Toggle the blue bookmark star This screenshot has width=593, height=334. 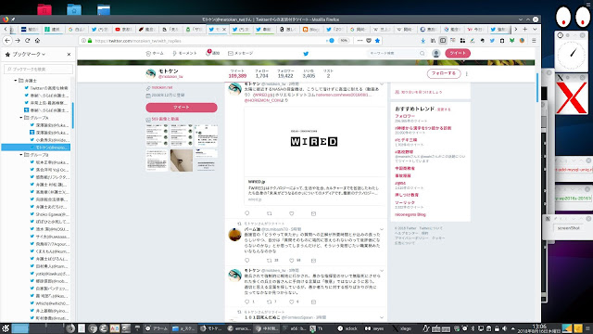(x=377, y=41)
